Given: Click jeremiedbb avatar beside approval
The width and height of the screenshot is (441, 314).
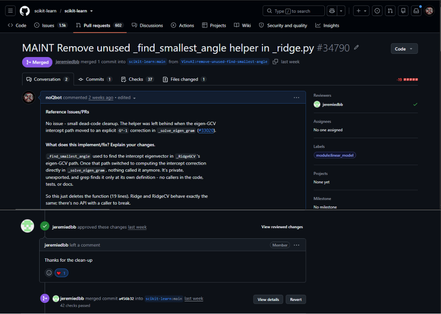Looking at the screenshot, I should (28, 226).
